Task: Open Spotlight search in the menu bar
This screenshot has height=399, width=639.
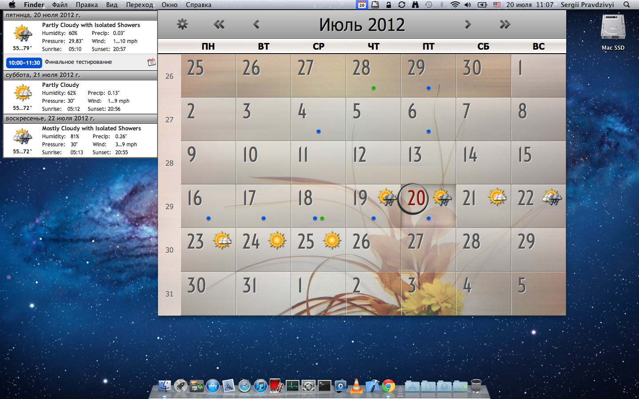Action: pos(626,5)
